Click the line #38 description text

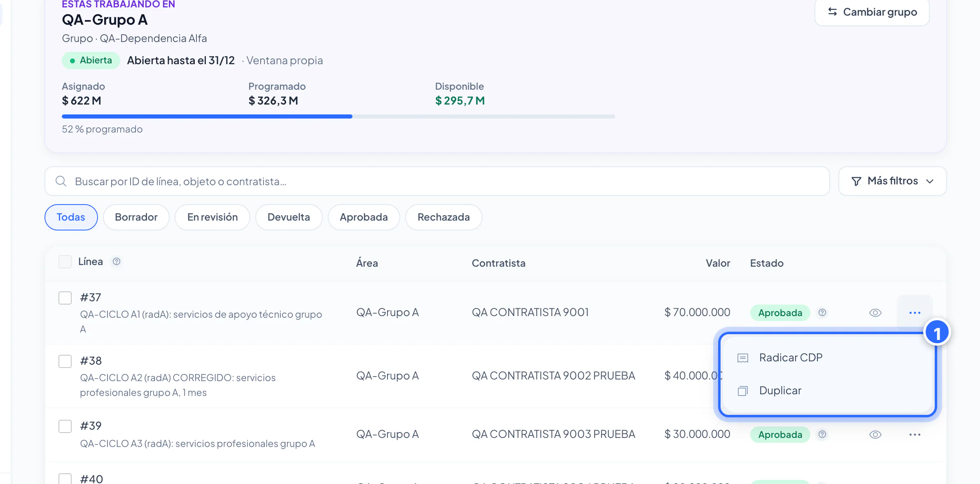178,385
